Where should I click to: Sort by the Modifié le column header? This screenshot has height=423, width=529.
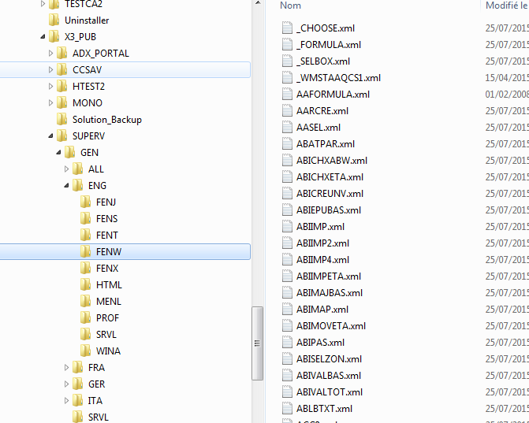(506, 6)
